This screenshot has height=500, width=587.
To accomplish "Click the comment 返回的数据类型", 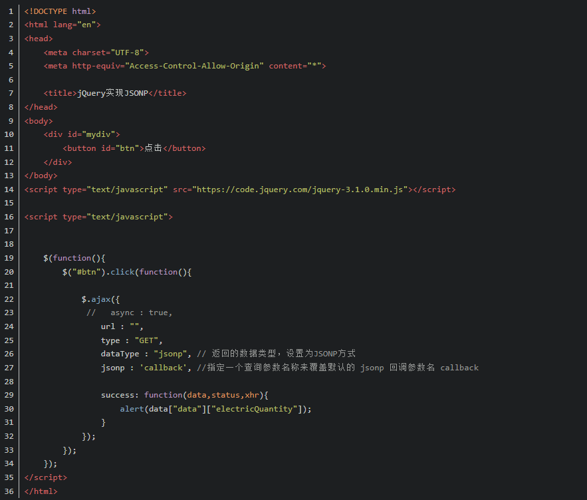I will coord(244,353).
